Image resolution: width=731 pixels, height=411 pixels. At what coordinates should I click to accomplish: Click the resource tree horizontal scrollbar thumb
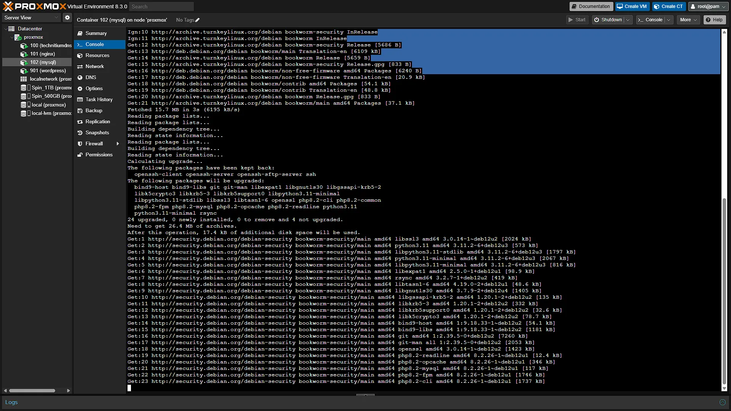(32, 391)
